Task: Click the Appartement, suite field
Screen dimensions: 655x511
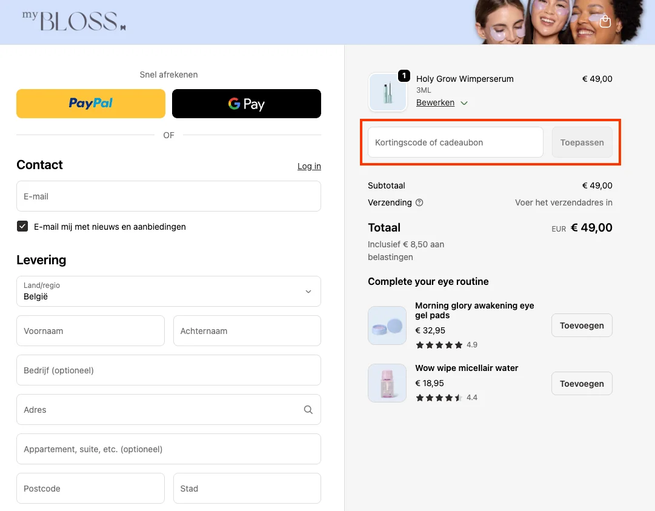Action: [169, 449]
